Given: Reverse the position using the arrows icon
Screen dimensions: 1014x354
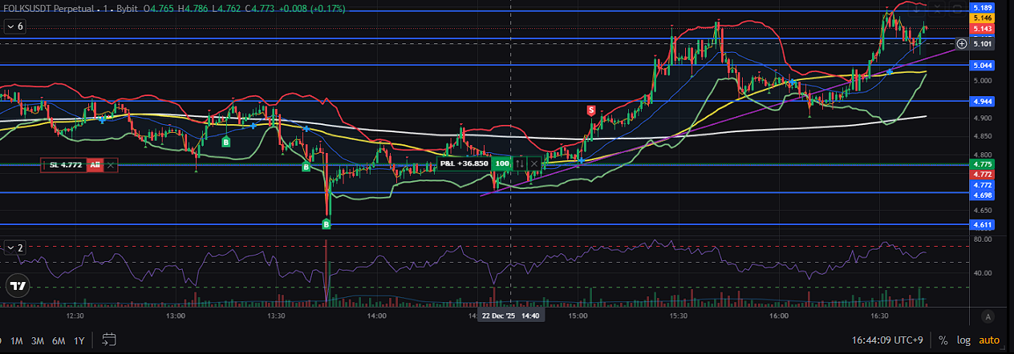Looking at the screenshot, I should click(x=520, y=163).
